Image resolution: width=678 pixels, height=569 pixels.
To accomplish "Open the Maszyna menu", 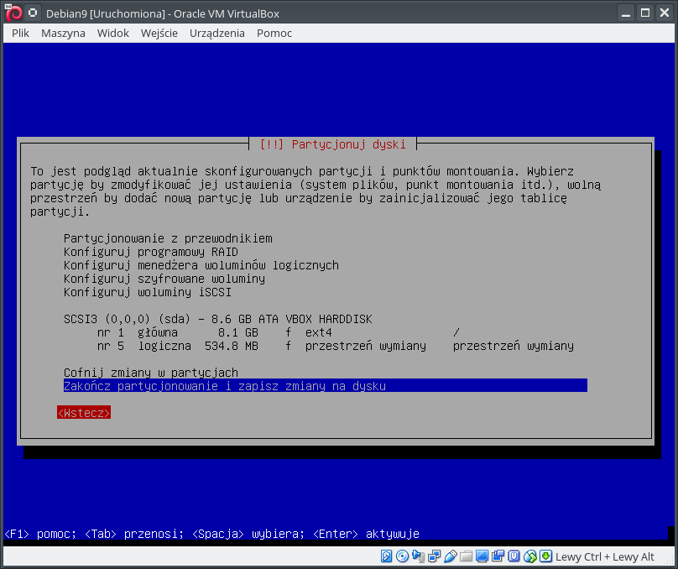I will [x=63, y=33].
